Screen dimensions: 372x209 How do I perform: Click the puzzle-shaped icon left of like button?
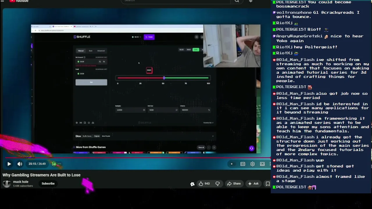(x=192, y=184)
